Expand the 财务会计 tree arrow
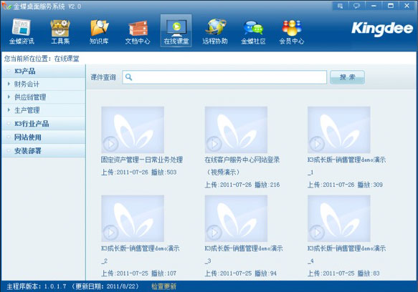The height and width of the screenshot is (292, 418). [x=9, y=84]
